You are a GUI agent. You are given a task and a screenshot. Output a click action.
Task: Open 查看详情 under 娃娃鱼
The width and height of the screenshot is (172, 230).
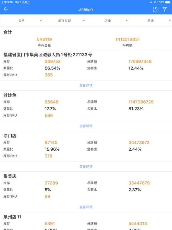[x=86, y=126]
